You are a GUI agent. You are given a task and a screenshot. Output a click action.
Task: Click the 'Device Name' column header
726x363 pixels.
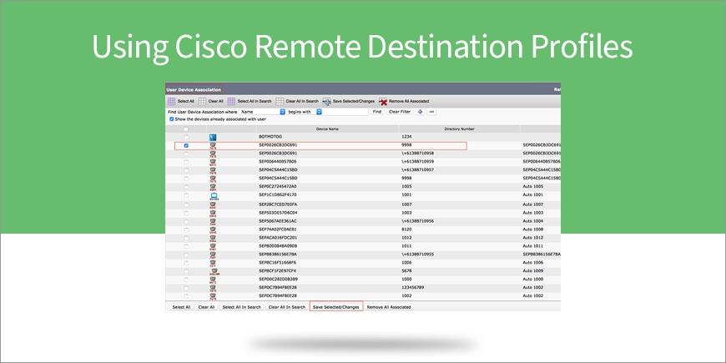click(x=327, y=129)
